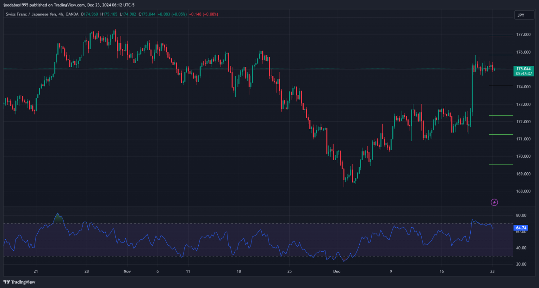Open the JPY currency selector
The image size is (539, 288).
point(521,15)
